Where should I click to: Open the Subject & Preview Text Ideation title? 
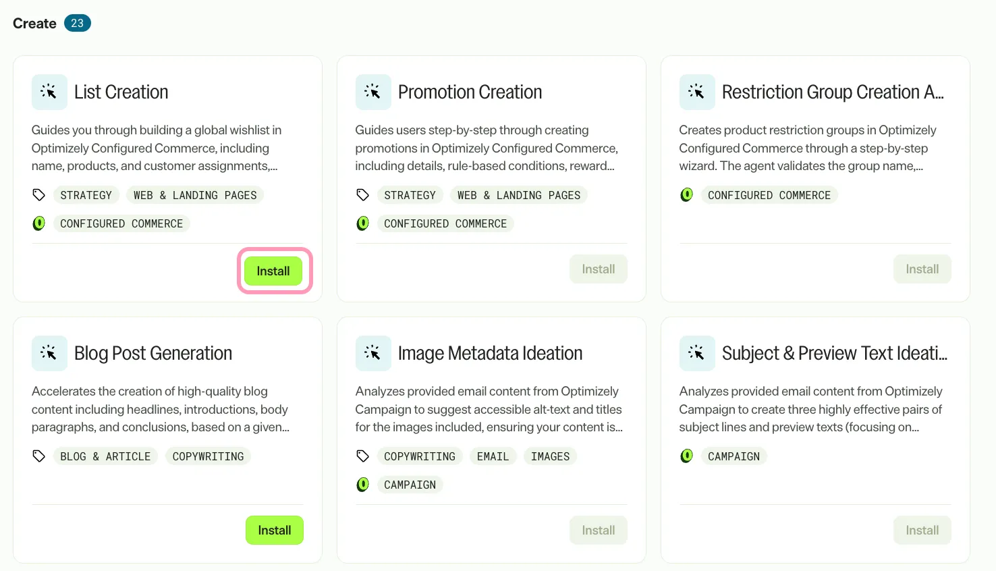(x=835, y=353)
